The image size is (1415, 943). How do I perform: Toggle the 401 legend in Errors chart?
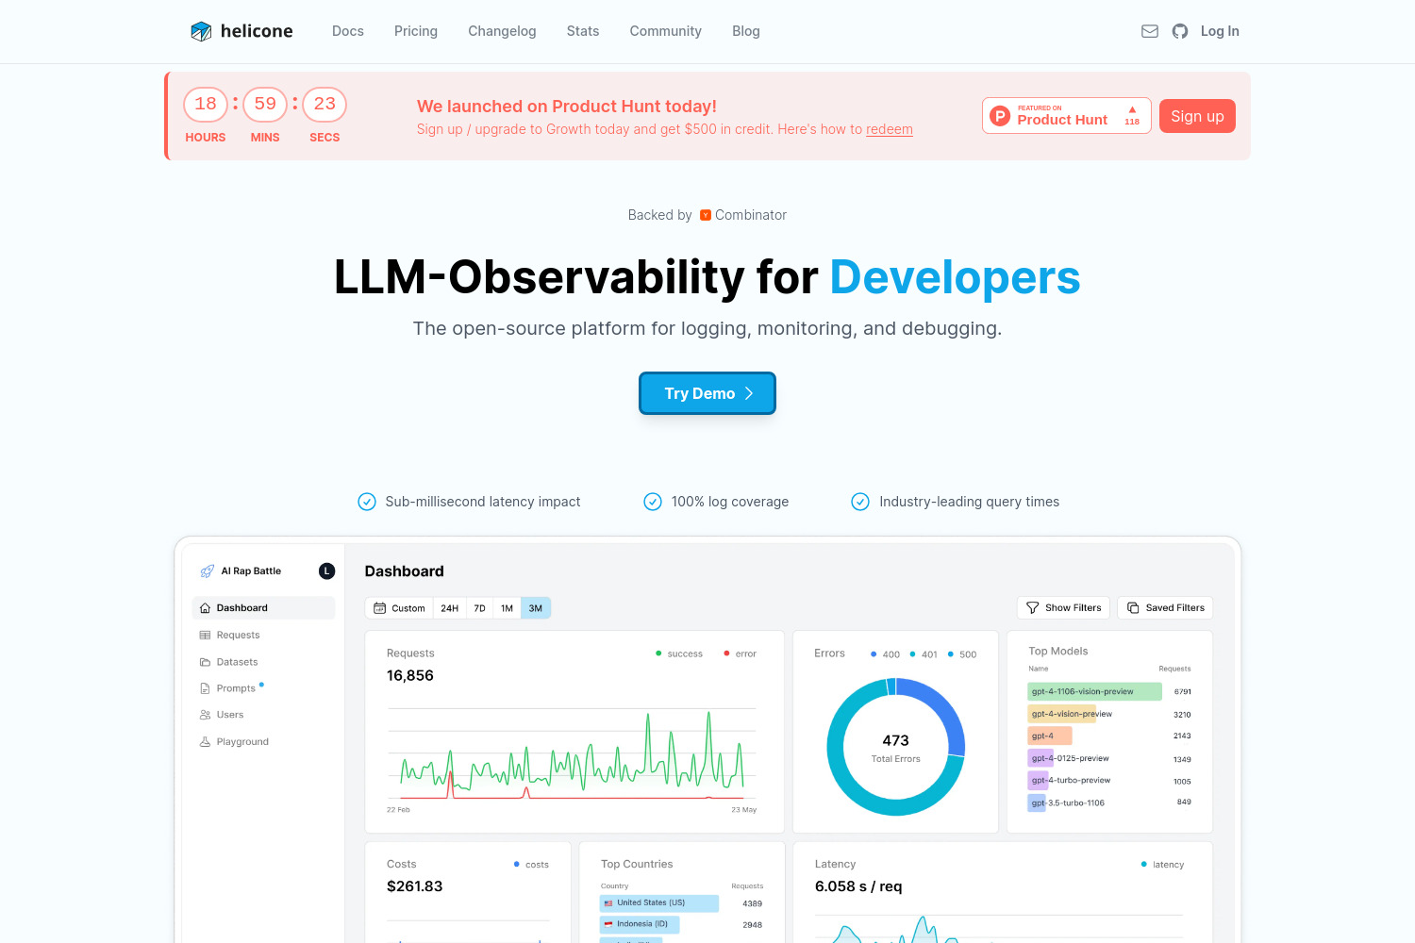click(x=924, y=654)
